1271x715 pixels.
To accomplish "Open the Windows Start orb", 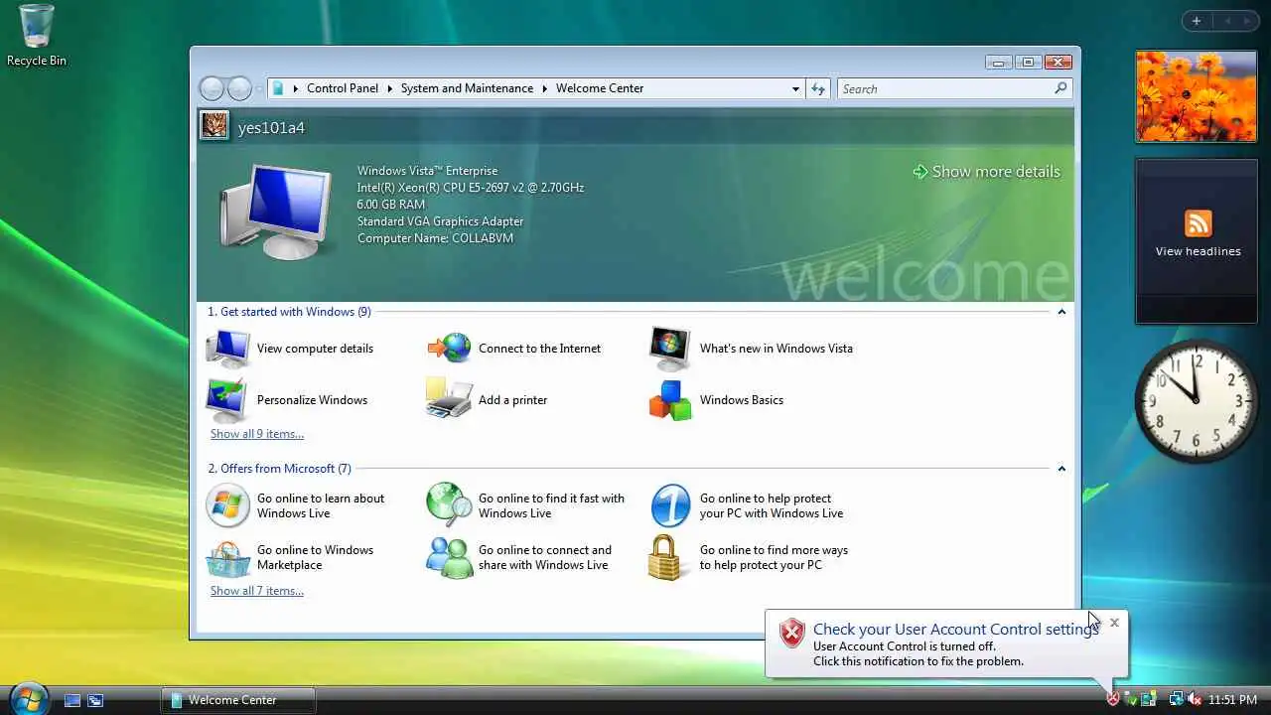I will (28, 699).
